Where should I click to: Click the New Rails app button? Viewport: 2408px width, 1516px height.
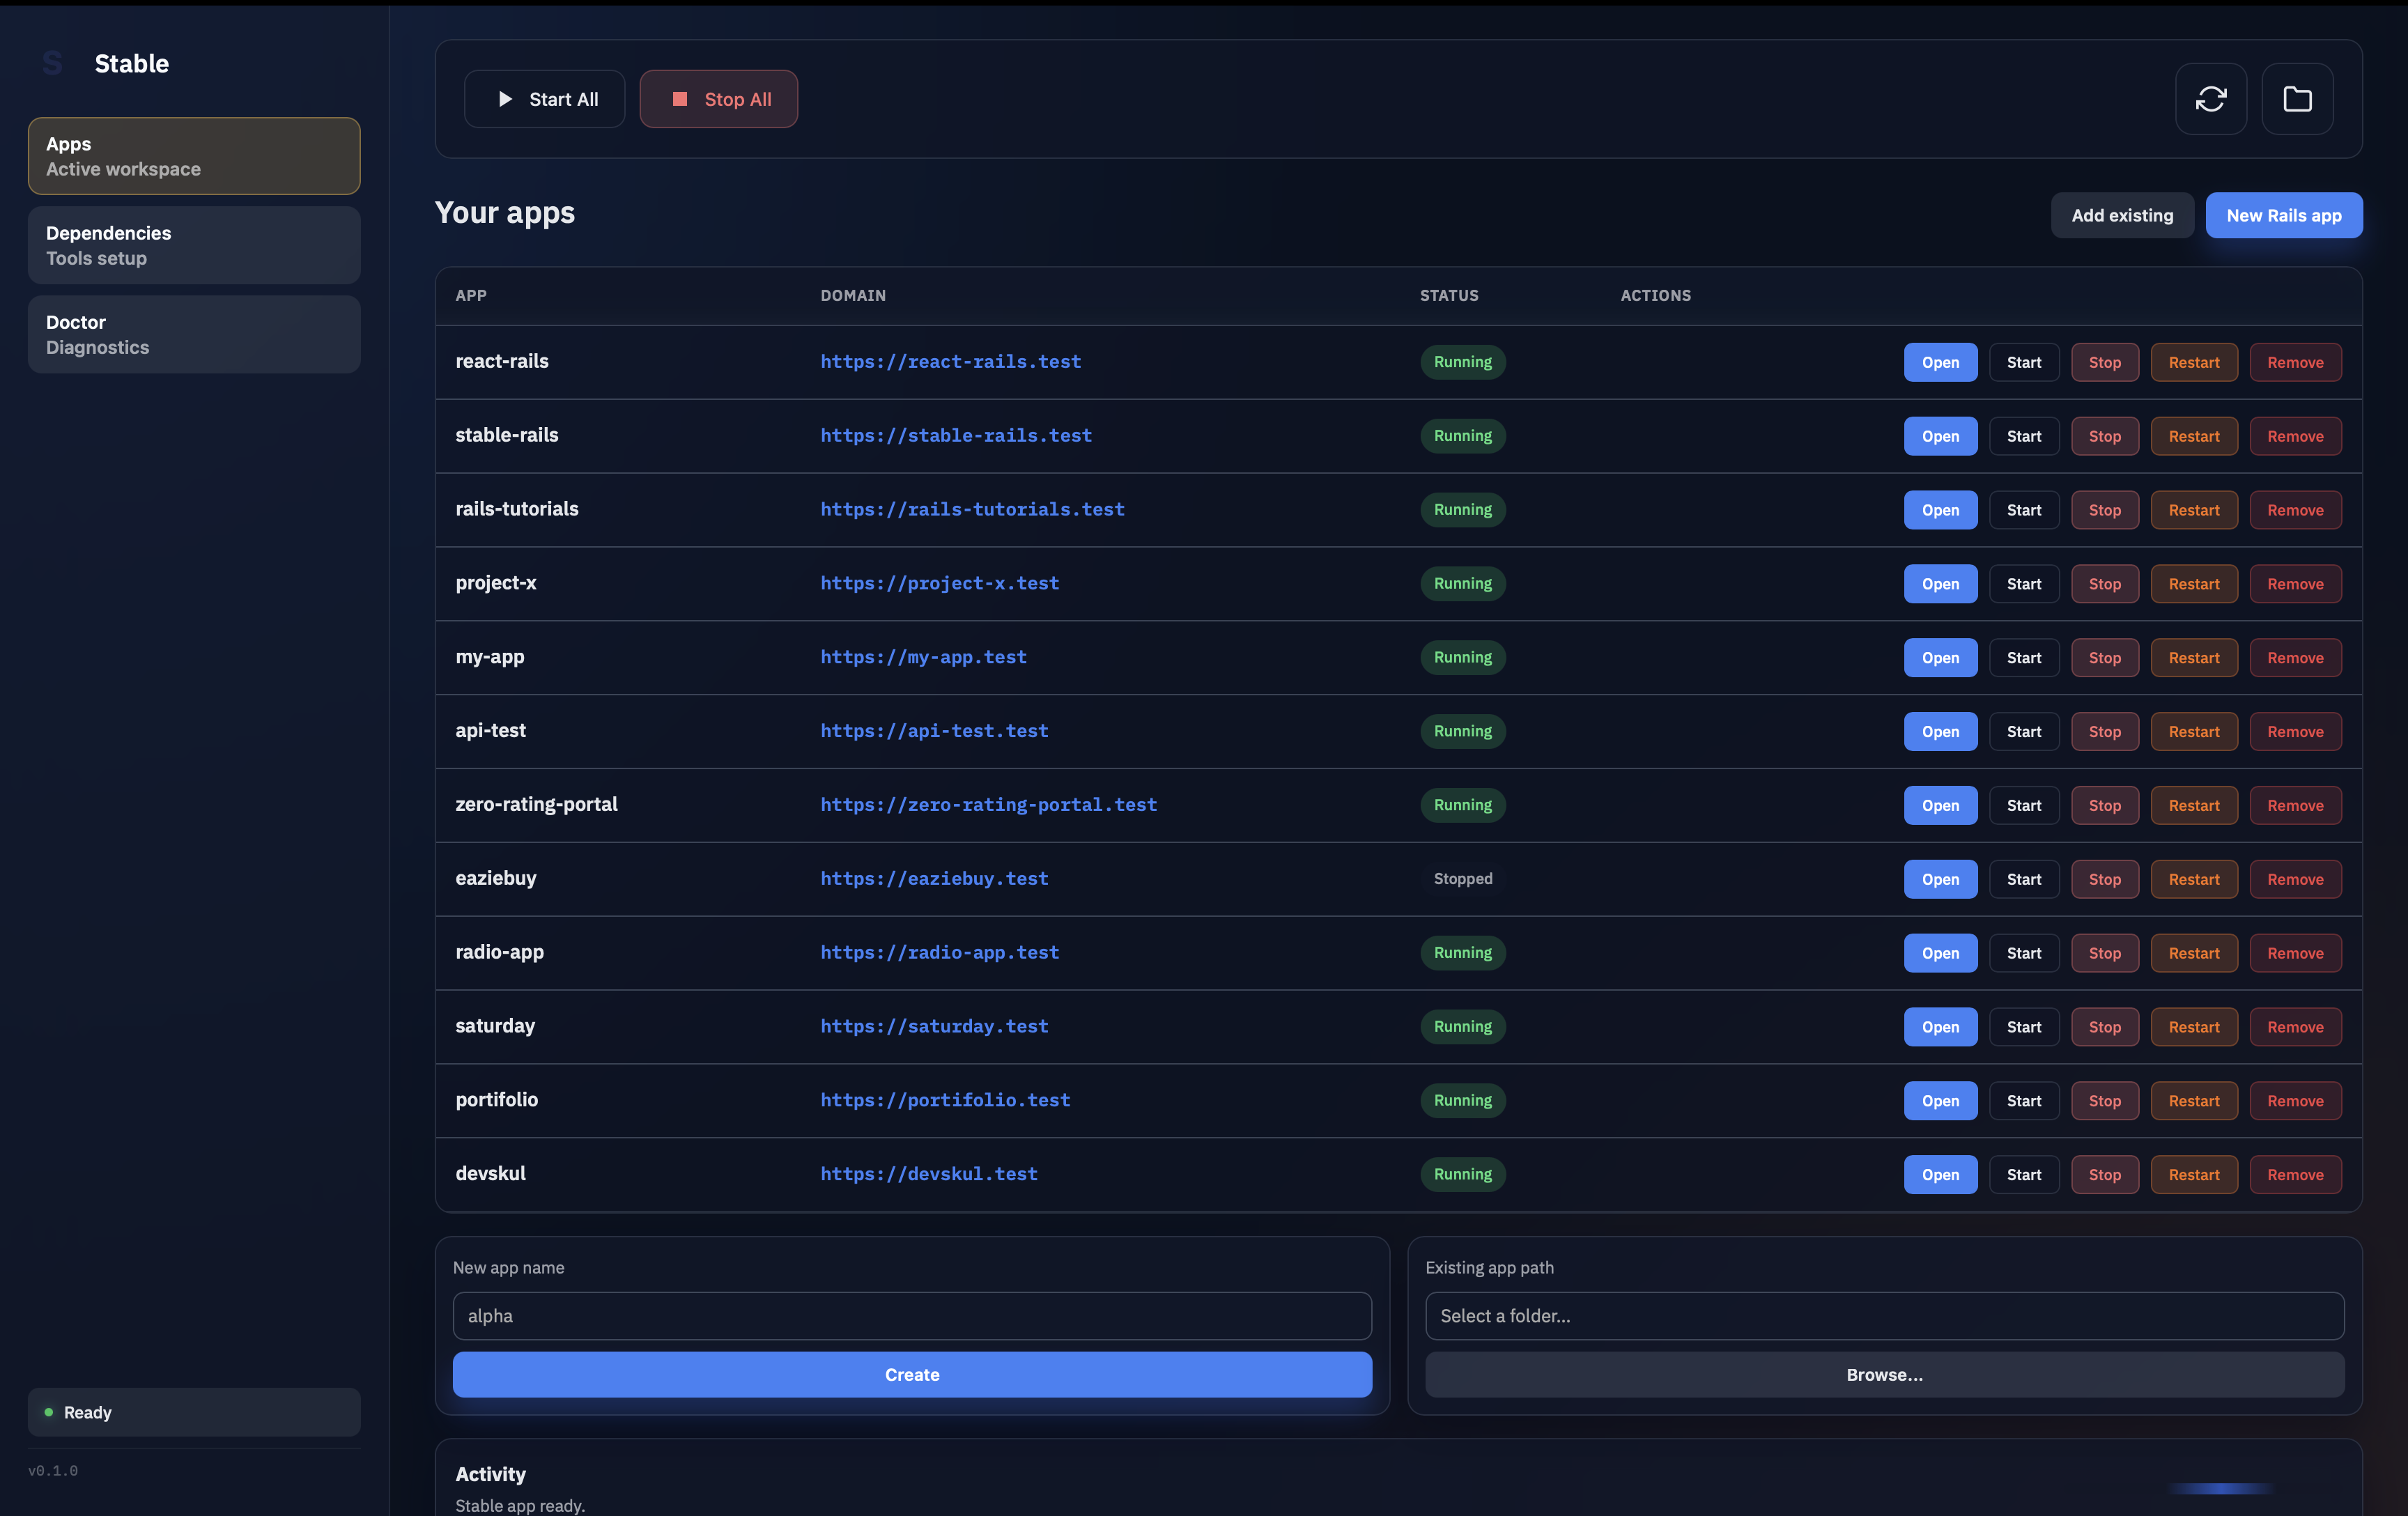[x=2283, y=215]
